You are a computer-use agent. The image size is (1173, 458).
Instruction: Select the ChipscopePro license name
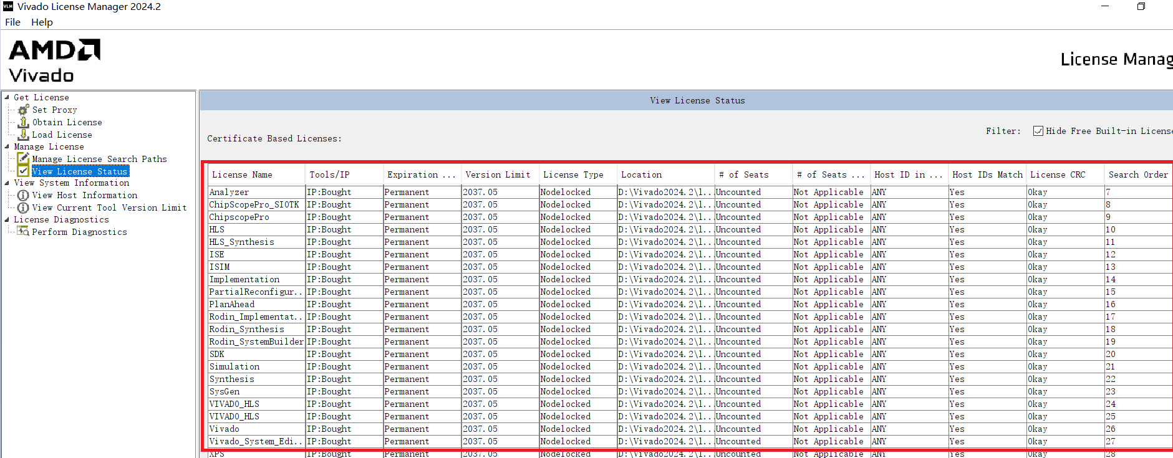tap(239, 217)
